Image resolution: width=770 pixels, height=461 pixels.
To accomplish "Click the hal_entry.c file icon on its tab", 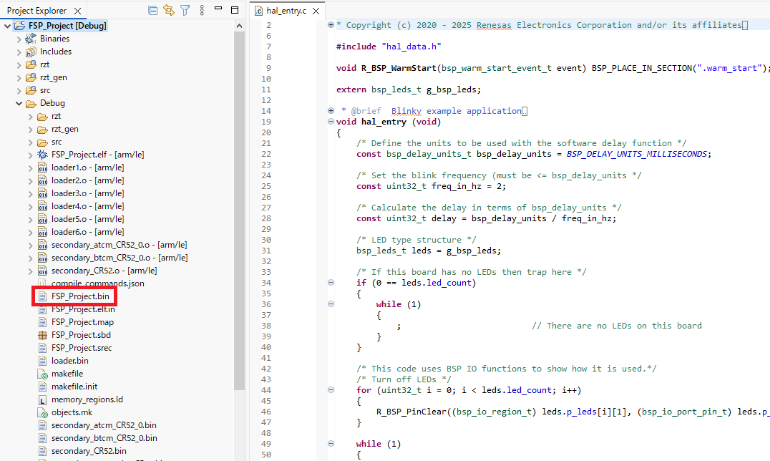I will pos(258,10).
